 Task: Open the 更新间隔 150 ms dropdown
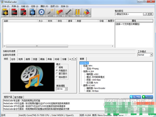[x=62, y=89]
